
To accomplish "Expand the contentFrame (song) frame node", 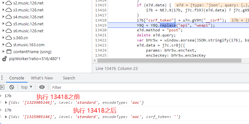I will coord(3,52).
